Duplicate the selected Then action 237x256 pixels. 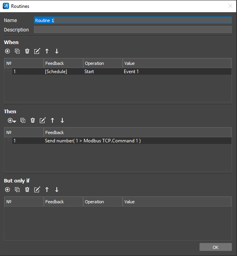click(x=23, y=120)
